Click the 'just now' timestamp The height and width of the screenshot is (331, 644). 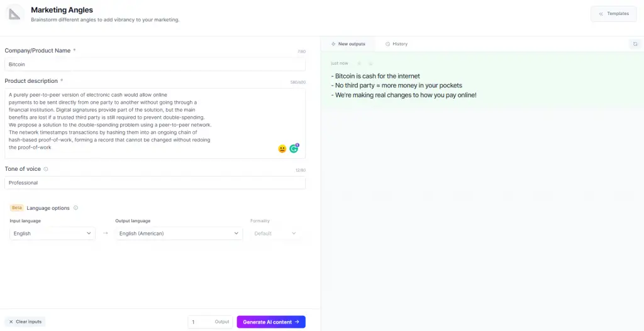pyautogui.click(x=339, y=63)
